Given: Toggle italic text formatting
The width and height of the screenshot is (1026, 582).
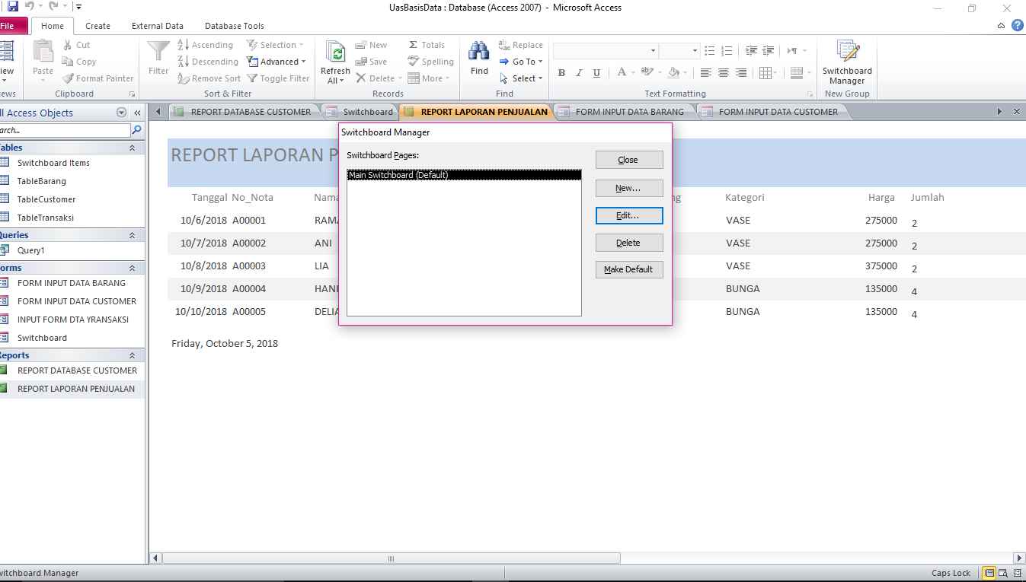Looking at the screenshot, I should 579,72.
